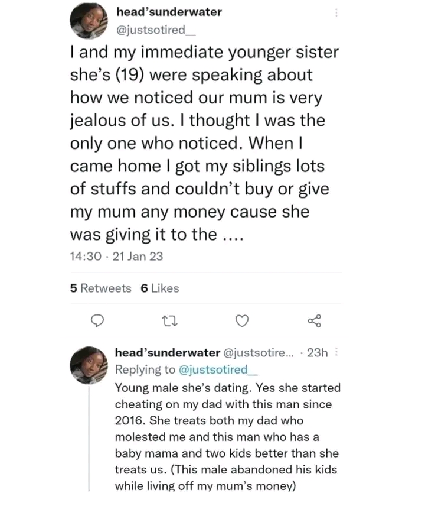The width and height of the screenshot is (425, 532).
Task: Click the reply speech bubble icon
Action: click(99, 321)
